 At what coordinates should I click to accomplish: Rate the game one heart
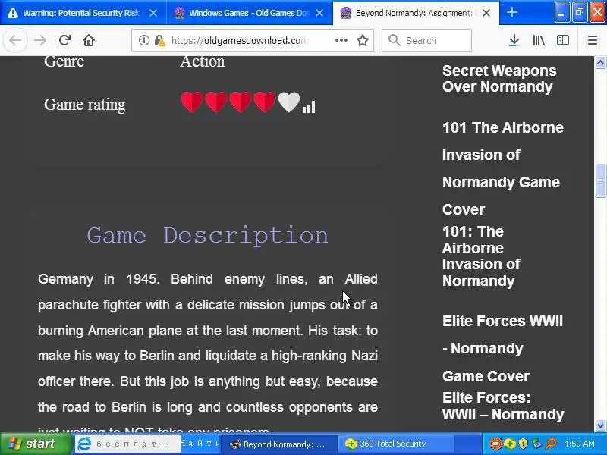coord(192,102)
